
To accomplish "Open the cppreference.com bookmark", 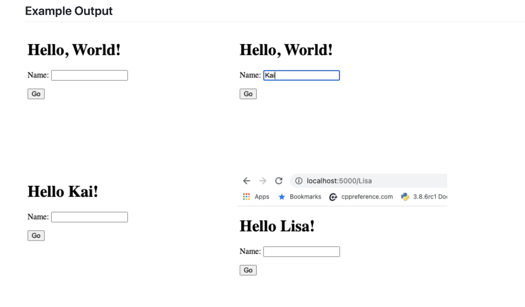I will [x=365, y=196].
